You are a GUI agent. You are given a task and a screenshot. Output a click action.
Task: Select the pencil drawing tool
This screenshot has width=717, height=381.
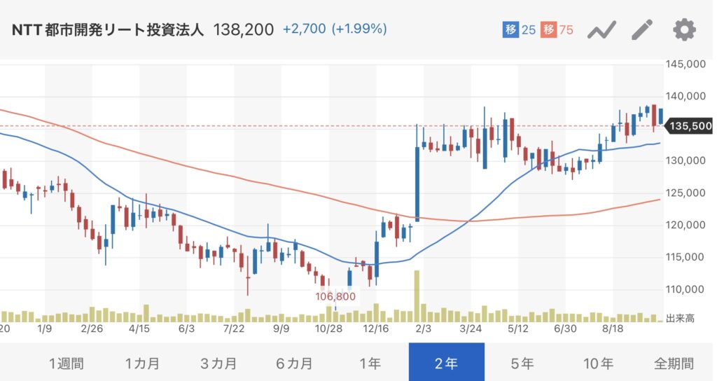click(x=642, y=30)
